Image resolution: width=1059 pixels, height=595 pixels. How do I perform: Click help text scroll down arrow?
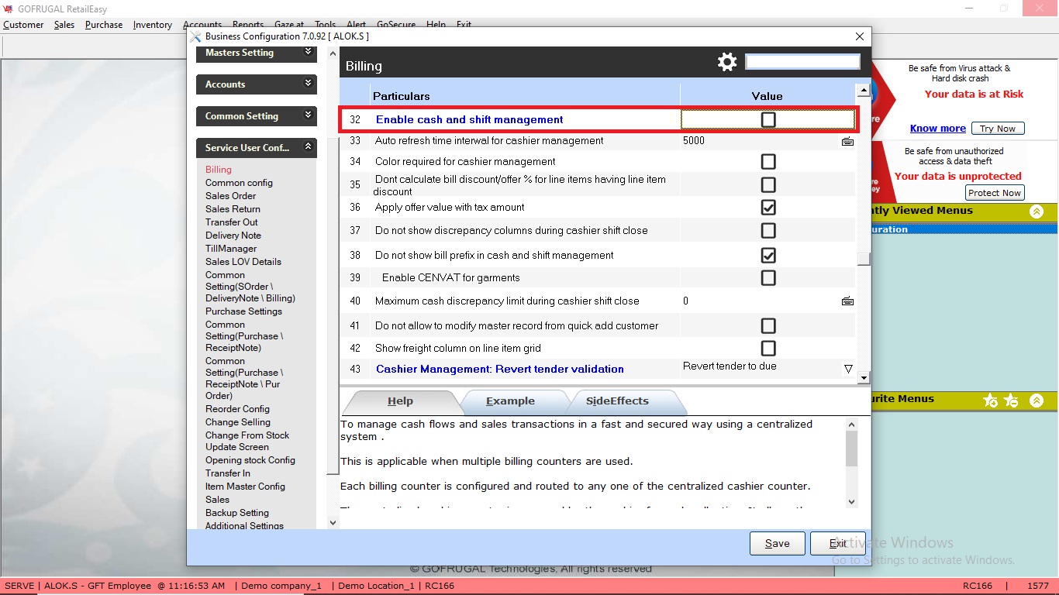(851, 501)
